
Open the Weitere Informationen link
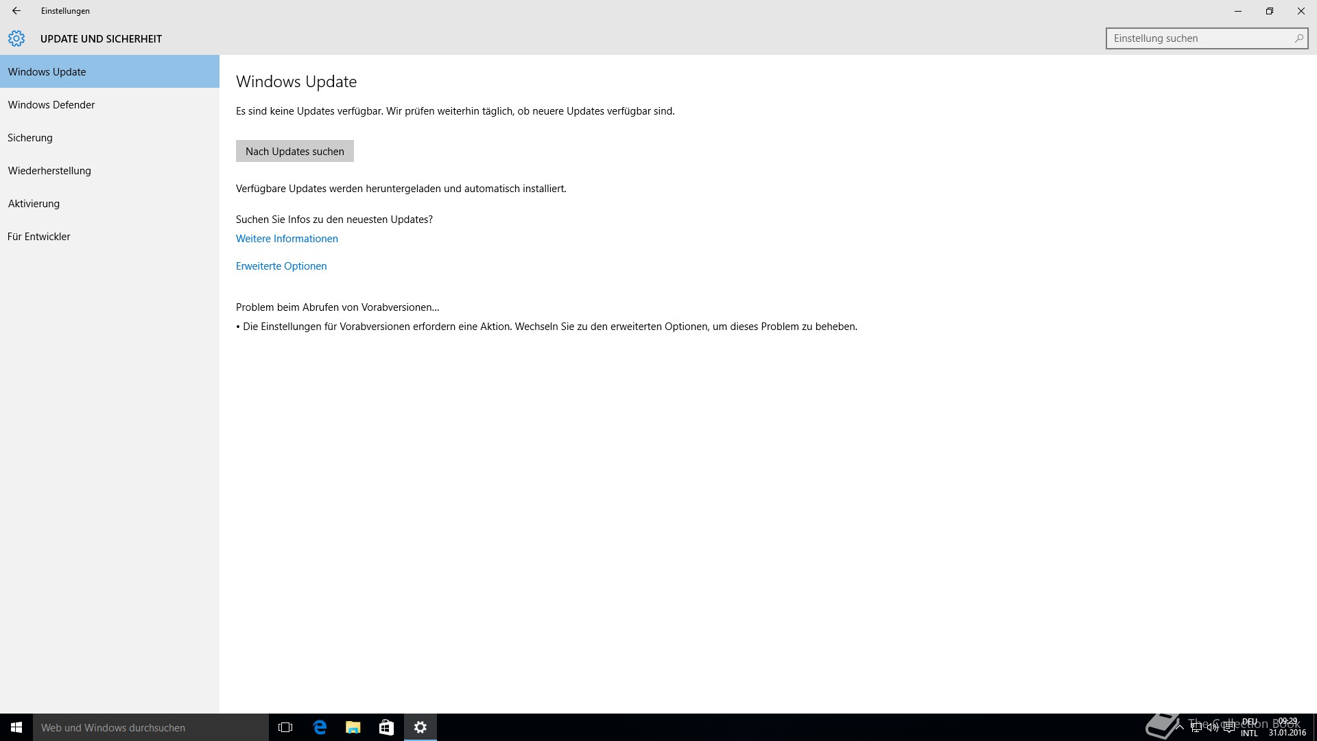(287, 239)
